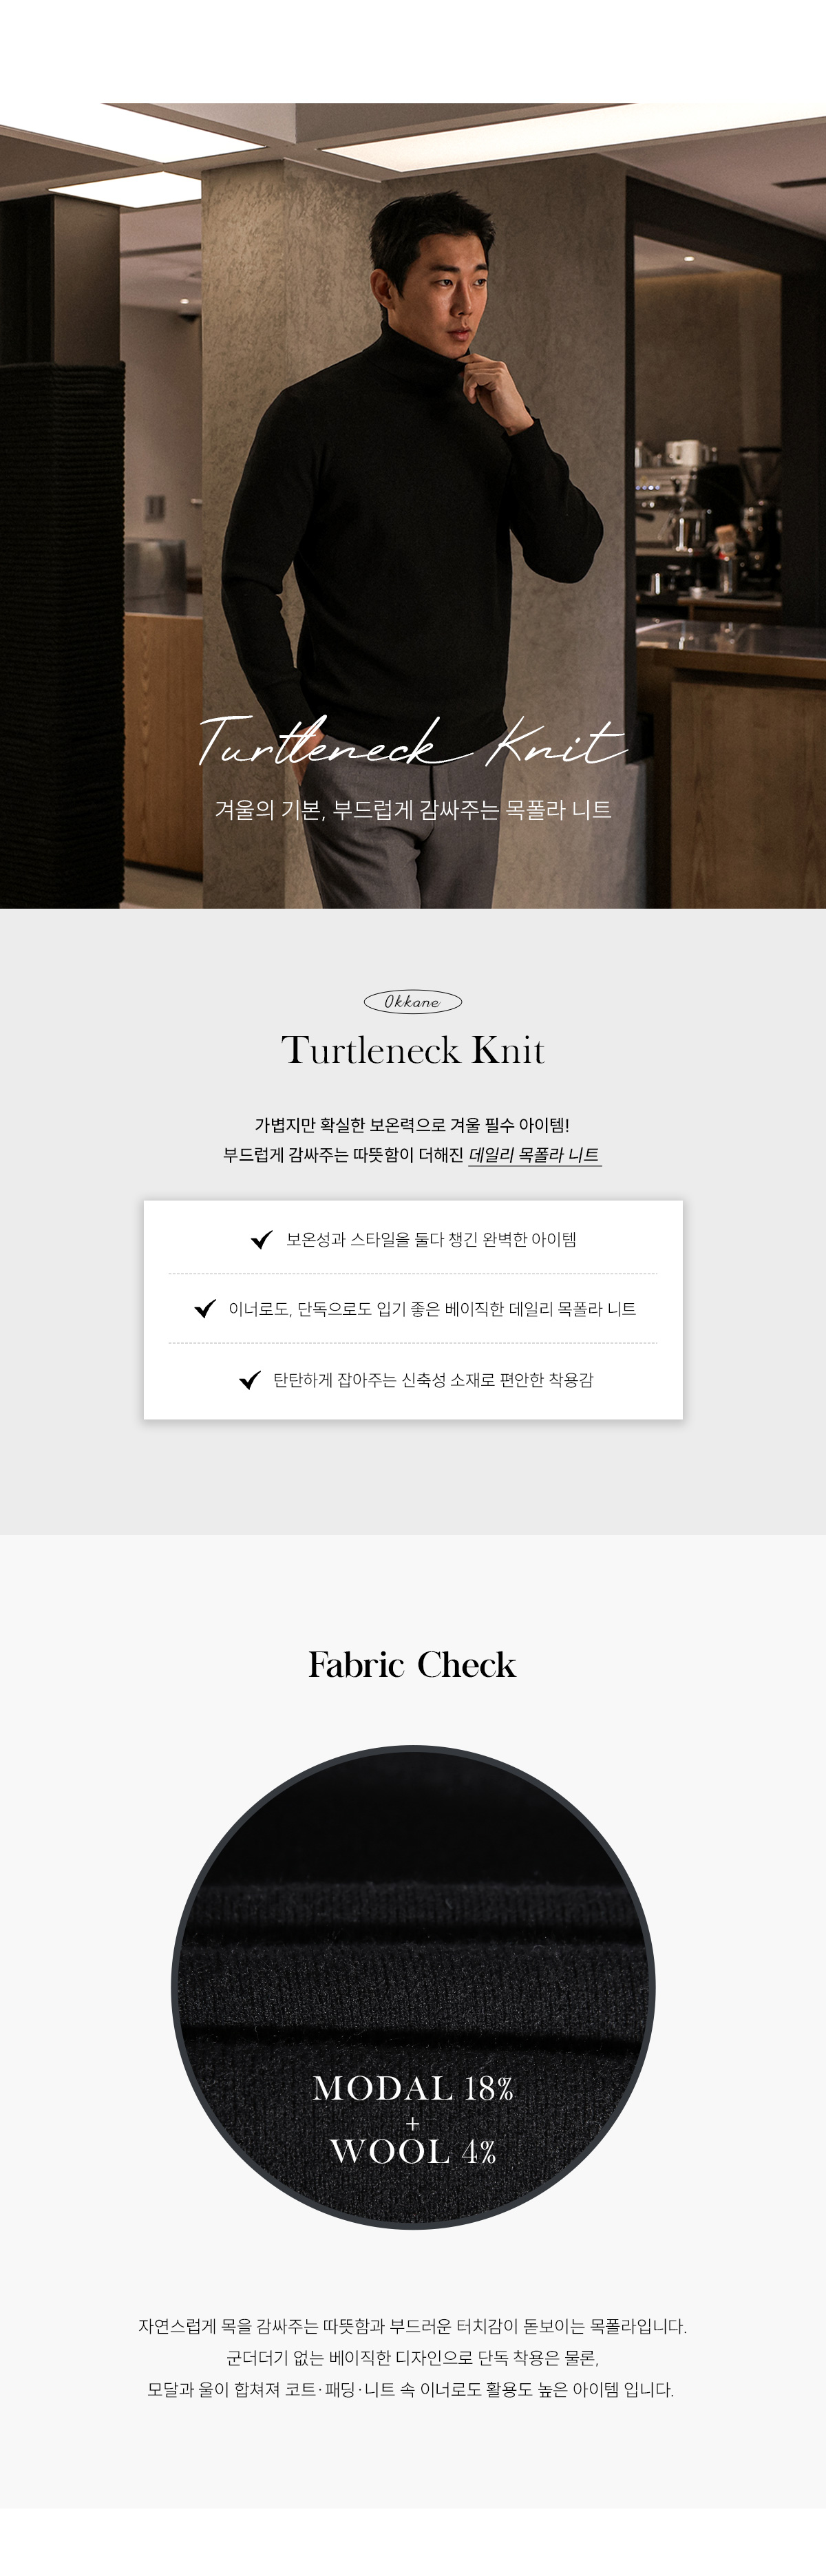This screenshot has width=826, height=2576.
Task: Click the 겨울의 기본 subtitle on photo
Action: pyautogui.click(x=413, y=809)
